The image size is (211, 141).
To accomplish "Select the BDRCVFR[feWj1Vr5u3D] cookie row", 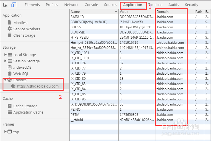I will (x=140, y=22).
